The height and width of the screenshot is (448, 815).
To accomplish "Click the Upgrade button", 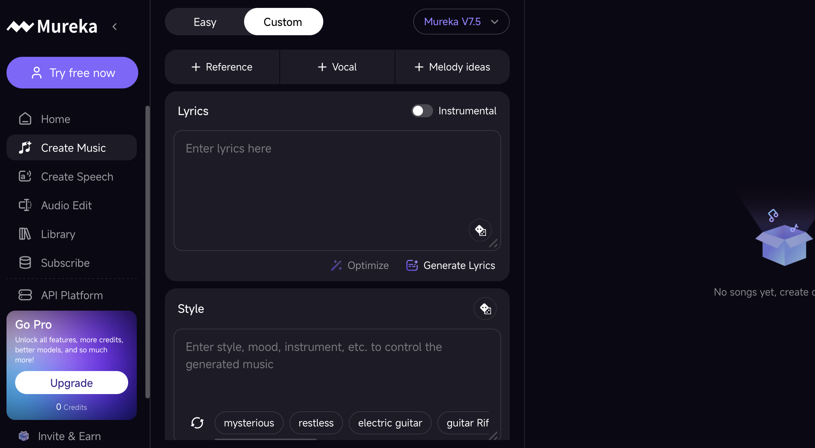I will point(71,383).
